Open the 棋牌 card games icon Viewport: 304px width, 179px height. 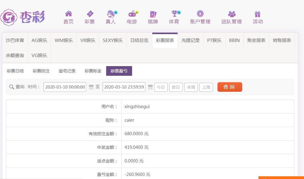[153, 14]
